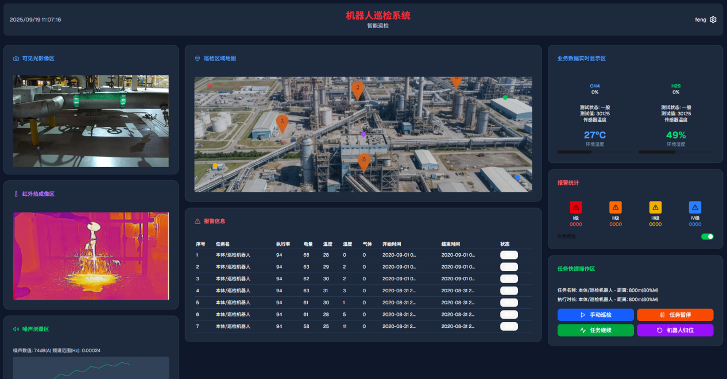Select the red I级 alarm icon

[576, 207]
